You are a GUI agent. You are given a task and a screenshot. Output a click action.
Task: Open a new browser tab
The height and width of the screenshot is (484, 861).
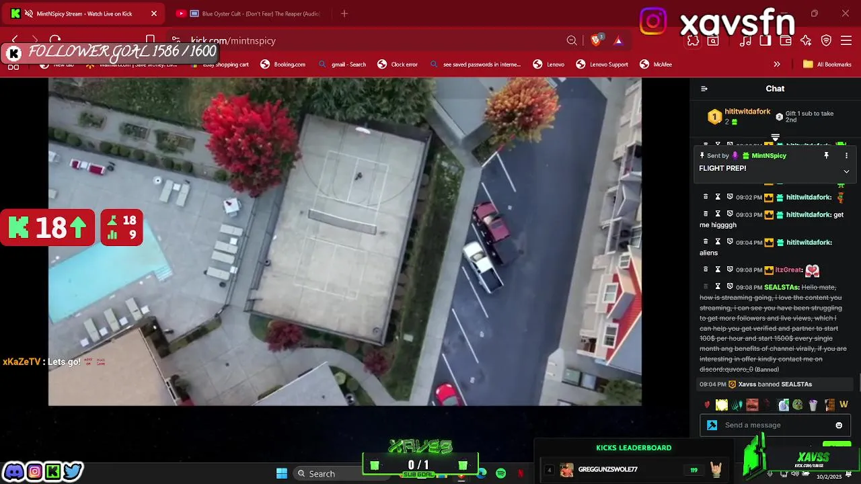pyautogui.click(x=344, y=13)
